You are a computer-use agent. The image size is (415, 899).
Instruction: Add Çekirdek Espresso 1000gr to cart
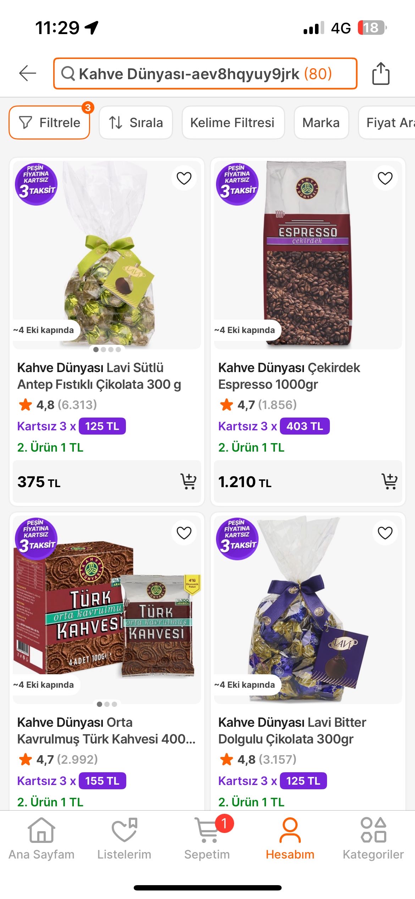389,481
